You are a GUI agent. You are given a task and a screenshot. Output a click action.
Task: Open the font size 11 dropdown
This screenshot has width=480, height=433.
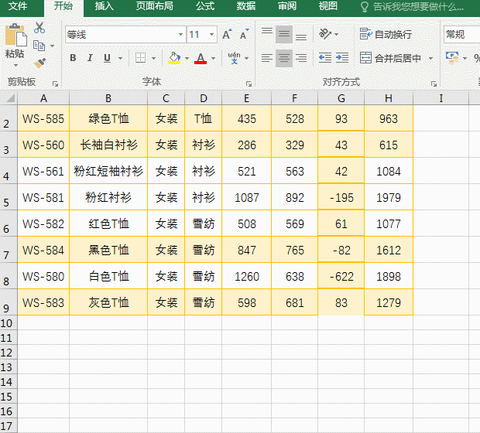[x=211, y=34]
